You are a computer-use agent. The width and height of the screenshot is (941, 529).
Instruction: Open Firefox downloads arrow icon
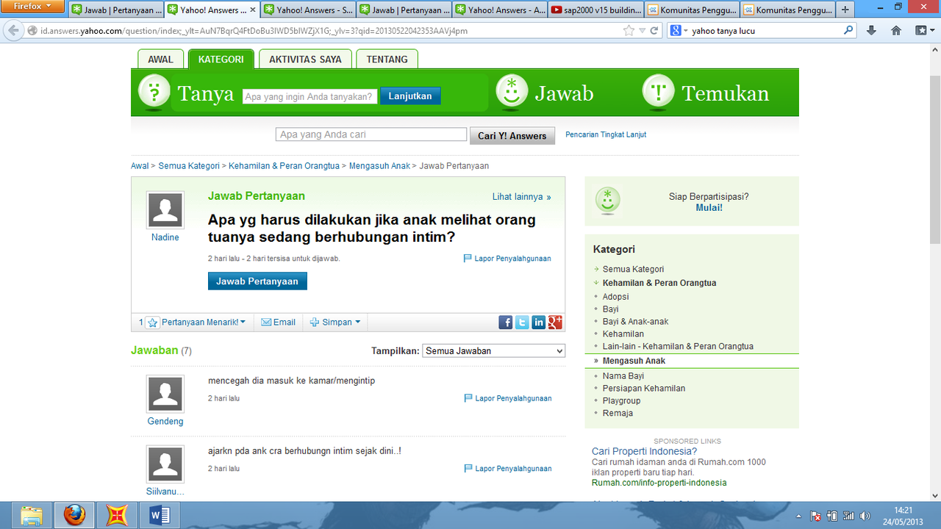[872, 31]
